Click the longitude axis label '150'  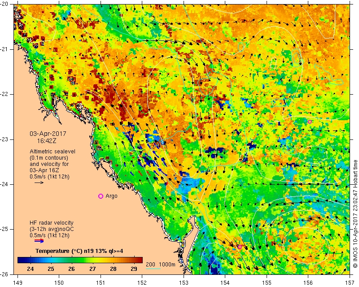pyautogui.click(x=59, y=283)
